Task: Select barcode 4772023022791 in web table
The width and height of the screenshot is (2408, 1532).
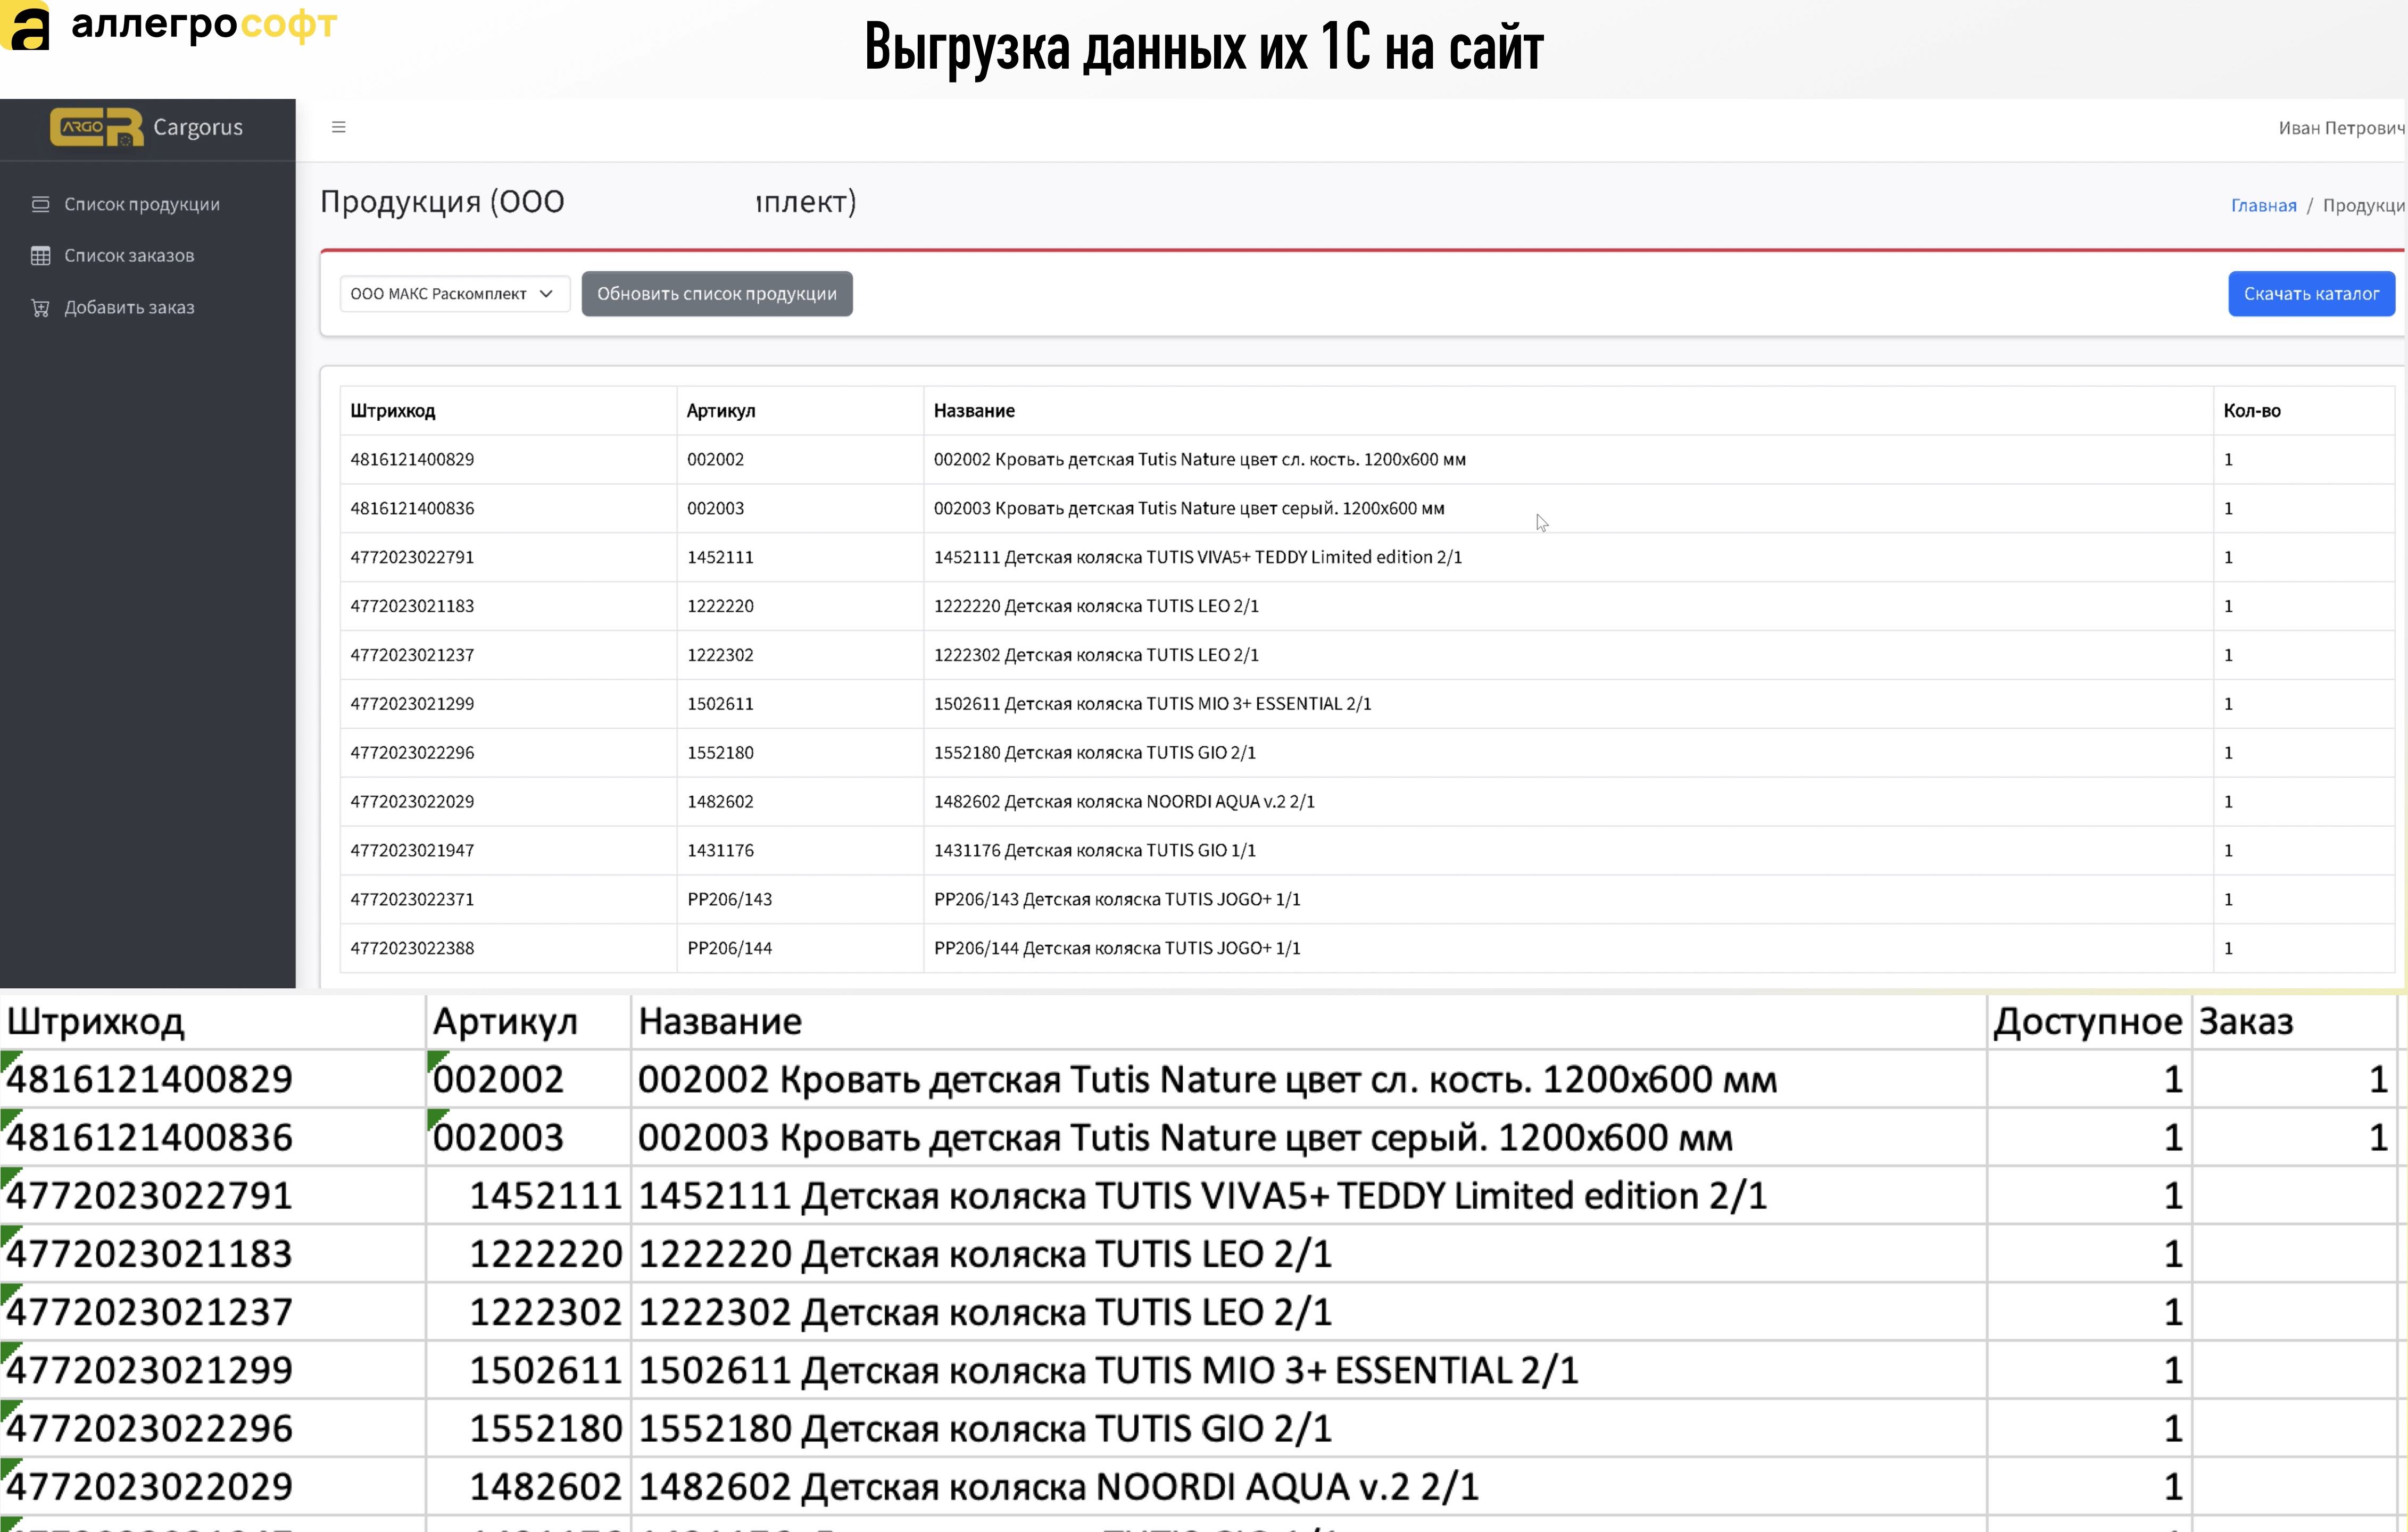Action: pos(412,558)
